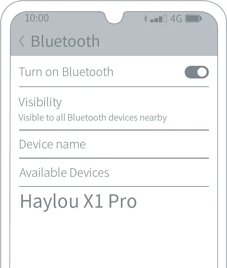
Task: Connect to Haylou X1 Pro
Action: click(x=78, y=201)
